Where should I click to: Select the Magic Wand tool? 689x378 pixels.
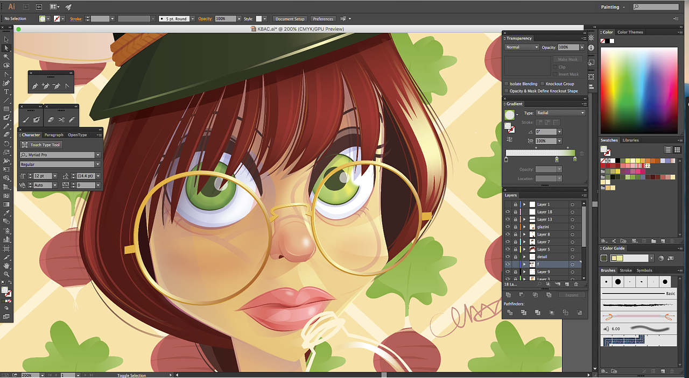6,56
